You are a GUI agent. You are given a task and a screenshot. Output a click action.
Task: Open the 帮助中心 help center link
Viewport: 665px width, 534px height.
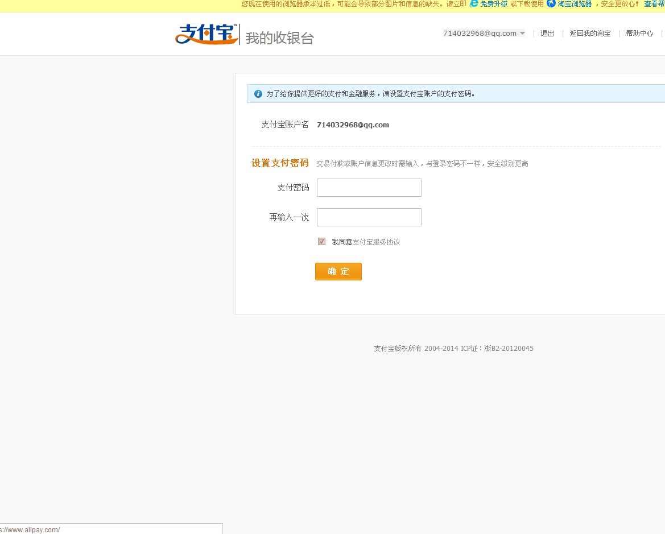pyautogui.click(x=639, y=33)
